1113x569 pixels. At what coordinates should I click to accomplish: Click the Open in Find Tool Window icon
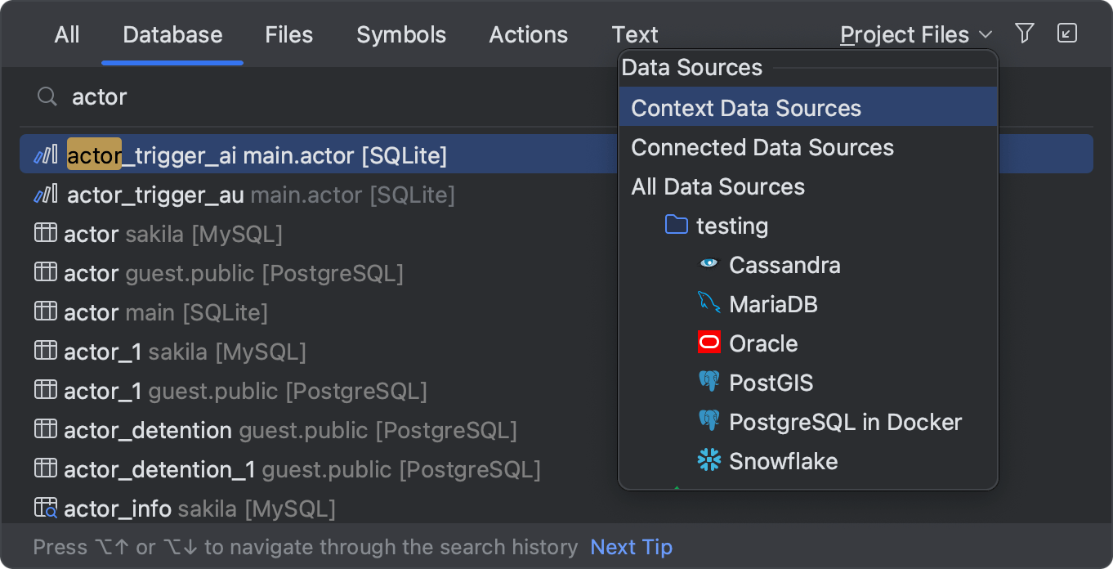(x=1067, y=34)
